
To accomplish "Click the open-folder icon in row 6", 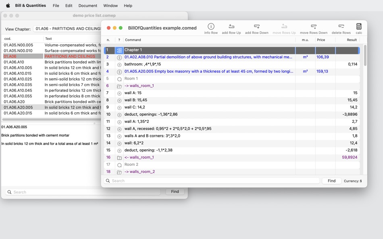I will pos(119,87).
